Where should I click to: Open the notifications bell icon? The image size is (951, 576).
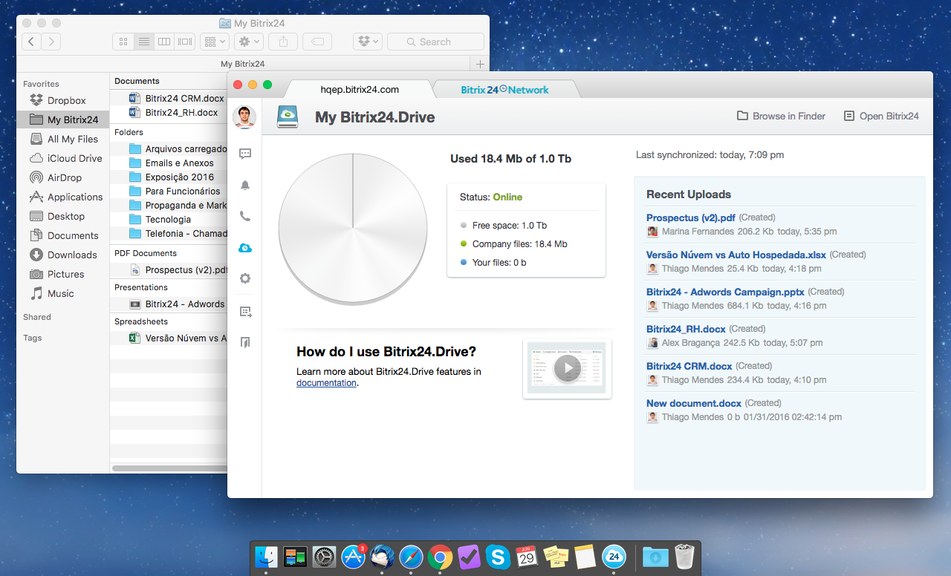coord(244,185)
